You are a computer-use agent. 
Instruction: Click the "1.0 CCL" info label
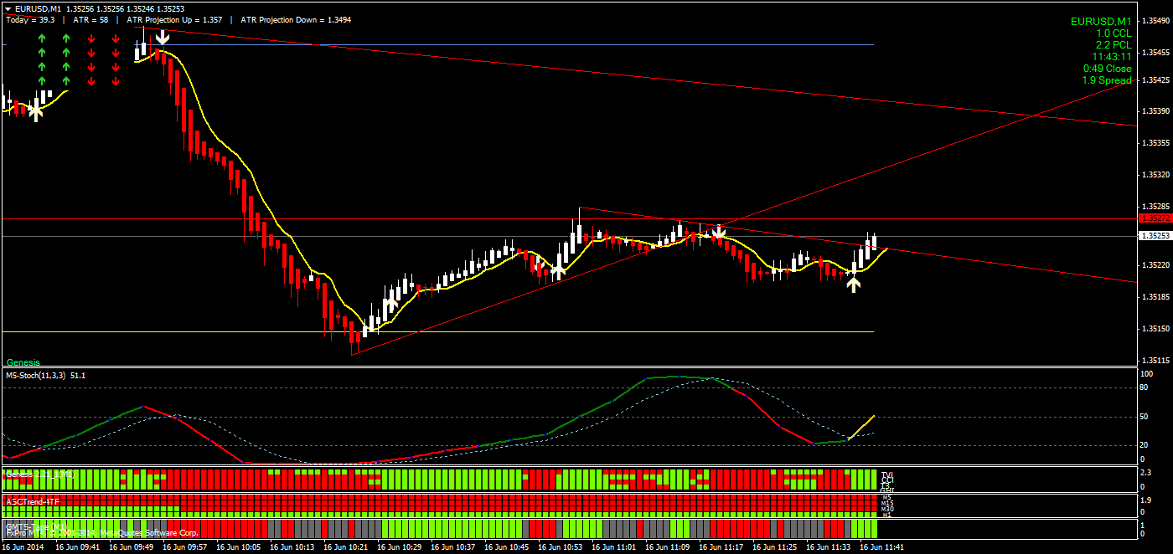click(x=1114, y=33)
